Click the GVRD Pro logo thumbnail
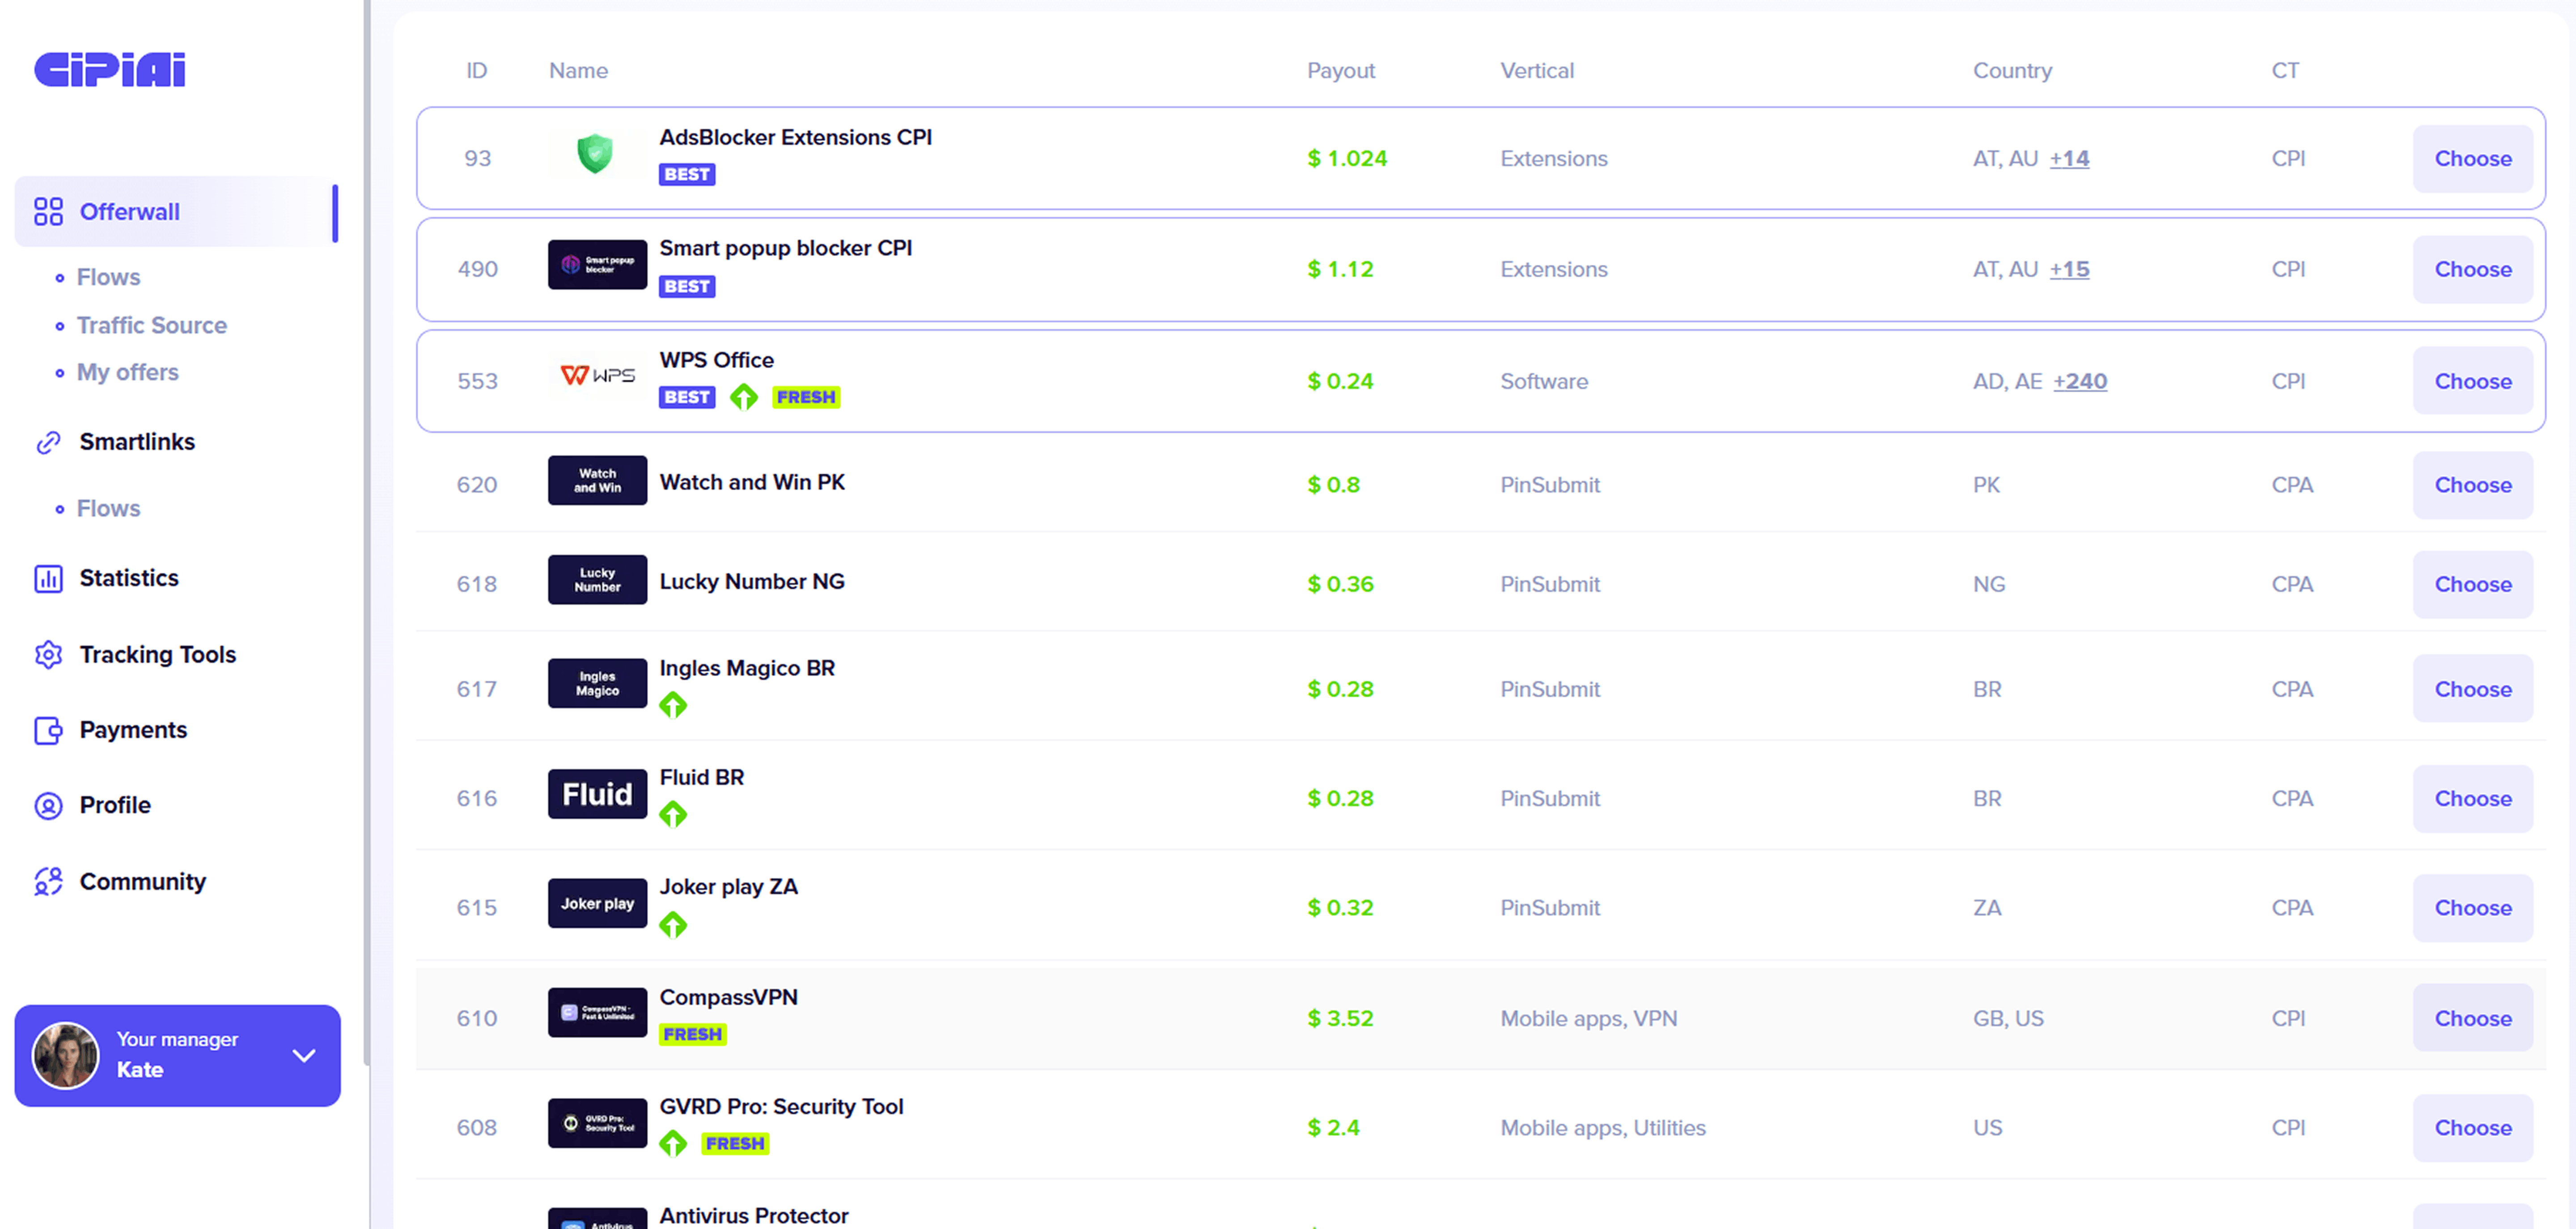Screen dimensions: 2576x1229 pyautogui.click(x=597, y=1122)
